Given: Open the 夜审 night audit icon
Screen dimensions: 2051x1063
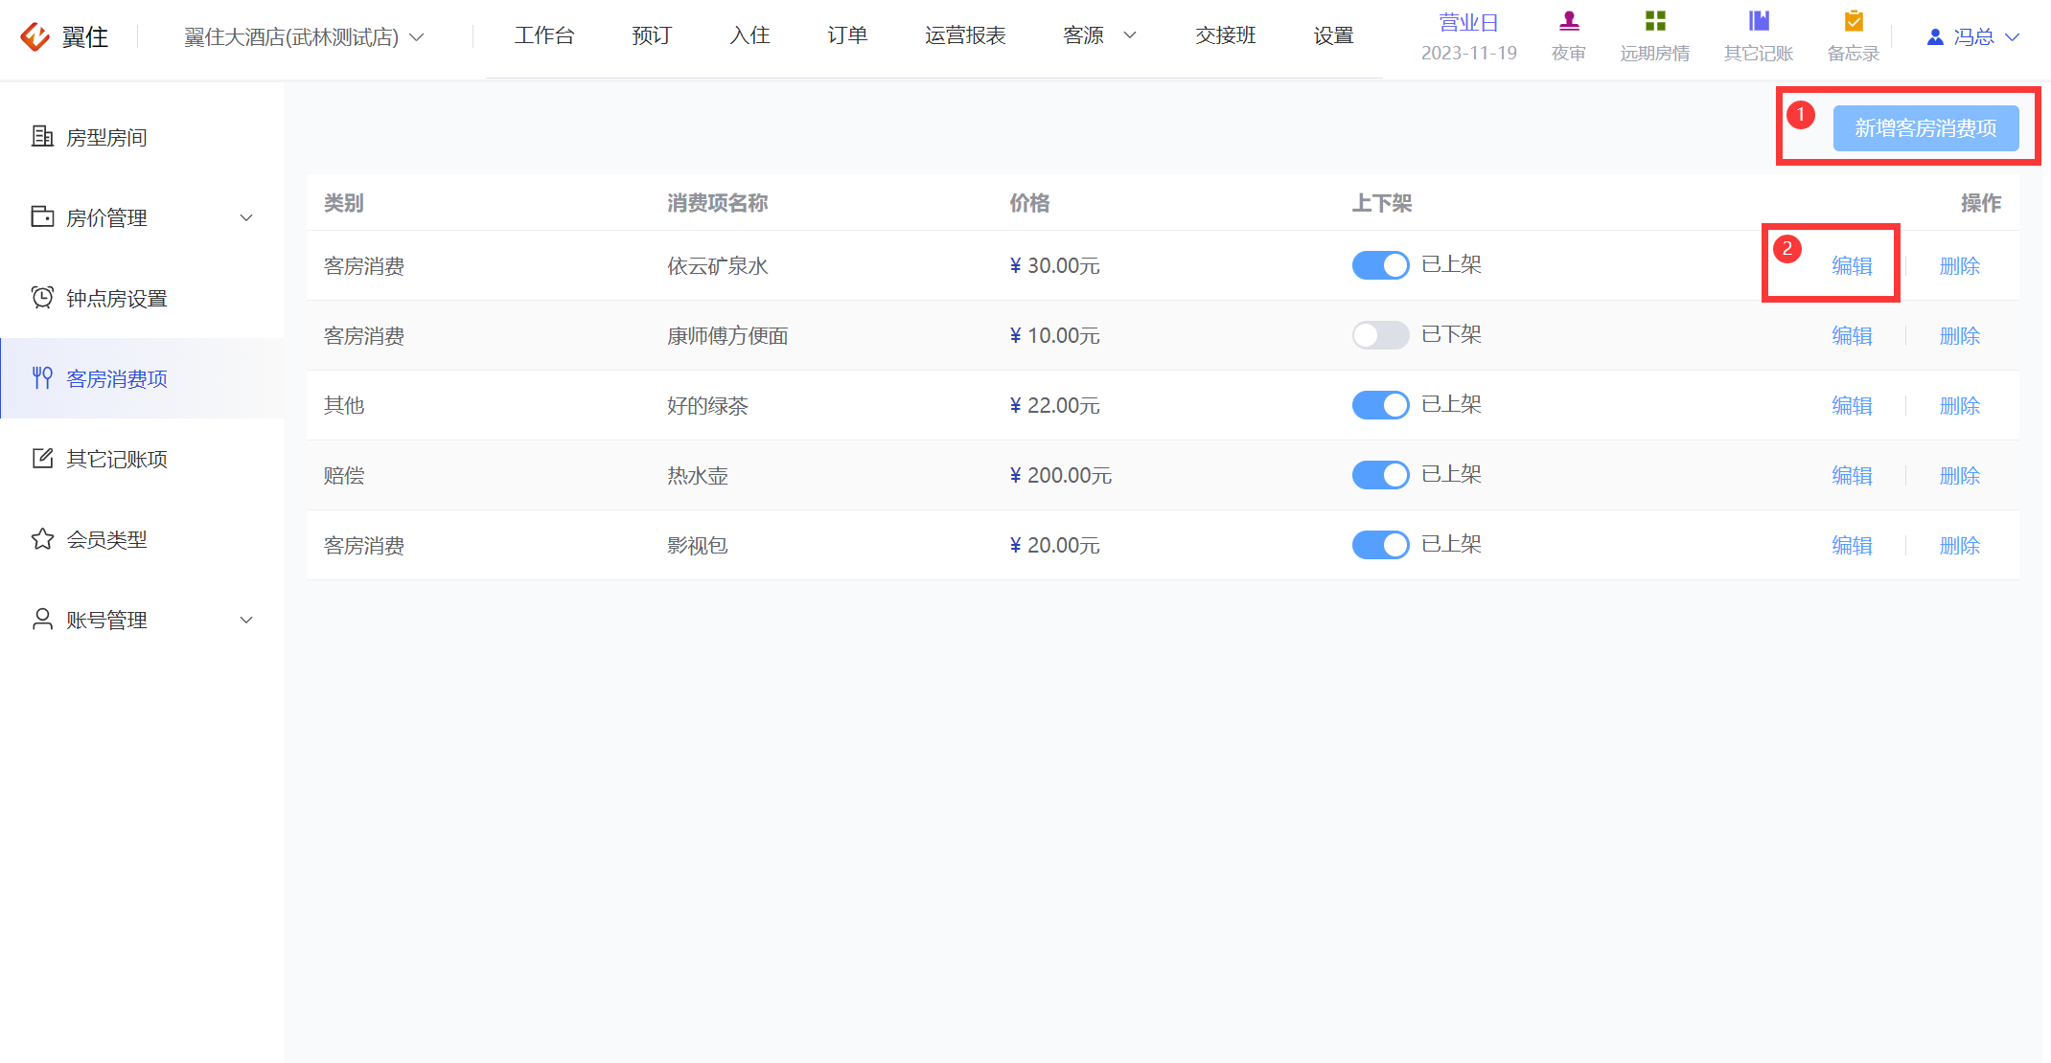Looking at the screenshot, I should click(1569, 21).
